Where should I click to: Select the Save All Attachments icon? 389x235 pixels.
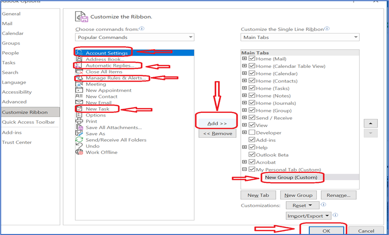80,127
